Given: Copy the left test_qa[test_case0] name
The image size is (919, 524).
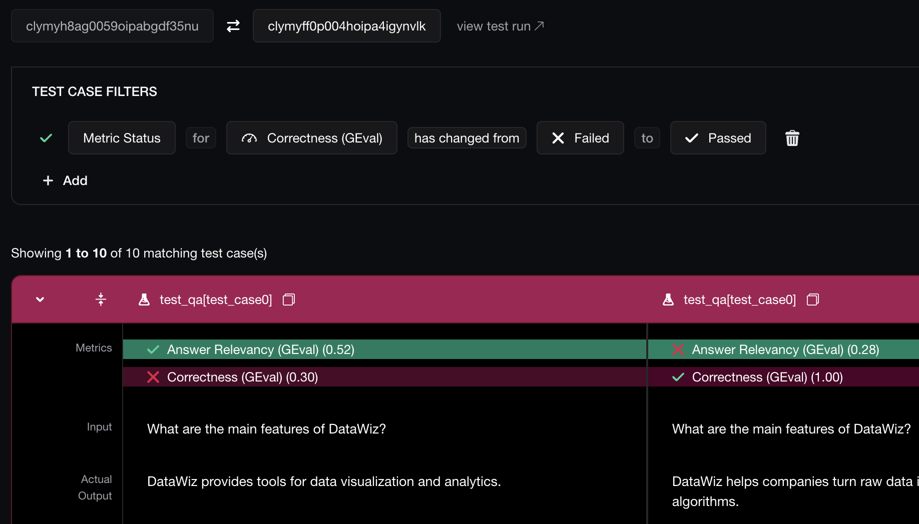Looking at the screenshot, I should pos(289,299).
